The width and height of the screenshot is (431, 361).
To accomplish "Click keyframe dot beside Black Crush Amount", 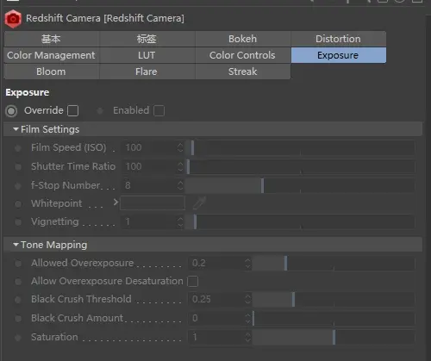I will 18,319.
